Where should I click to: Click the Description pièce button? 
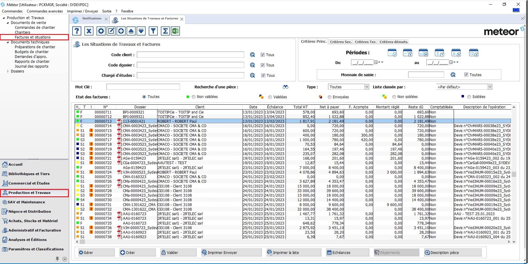point(452,252)
